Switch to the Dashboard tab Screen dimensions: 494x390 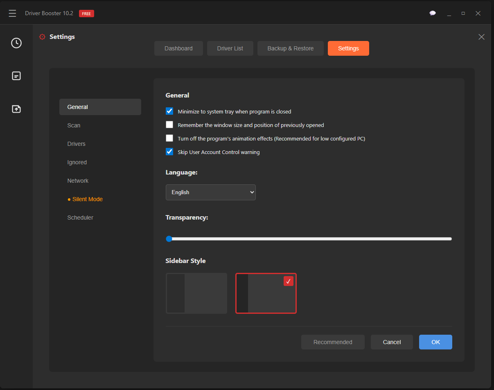pyautogui.click(x=178, y=48)
